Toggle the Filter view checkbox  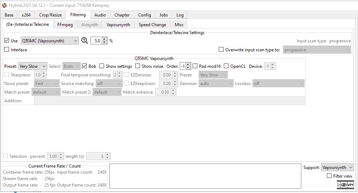(x=329, y=176)
